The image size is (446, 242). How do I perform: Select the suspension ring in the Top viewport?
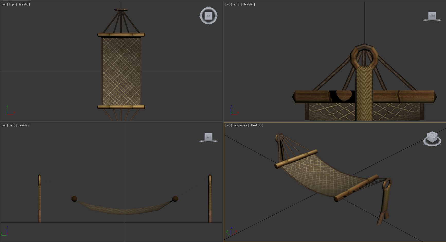click(121, 10)
